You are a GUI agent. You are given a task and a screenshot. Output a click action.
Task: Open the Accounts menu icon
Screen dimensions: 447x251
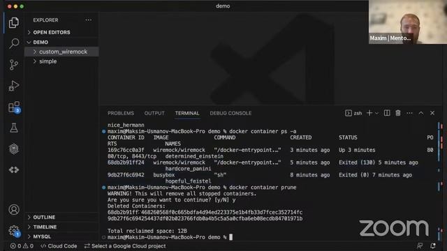pyautogui.click(x=14, y=210)
